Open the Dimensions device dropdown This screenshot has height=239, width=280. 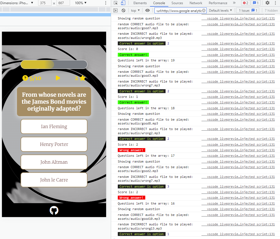(17, 3)
